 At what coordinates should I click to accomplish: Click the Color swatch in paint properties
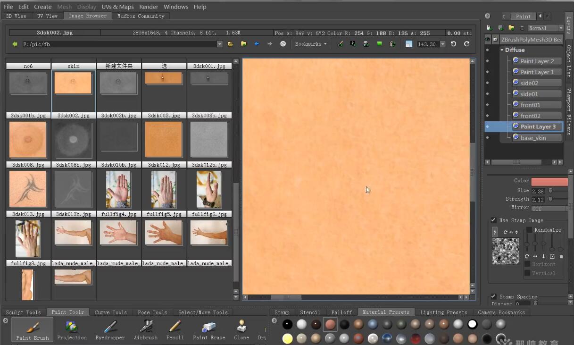click(549, 182)
